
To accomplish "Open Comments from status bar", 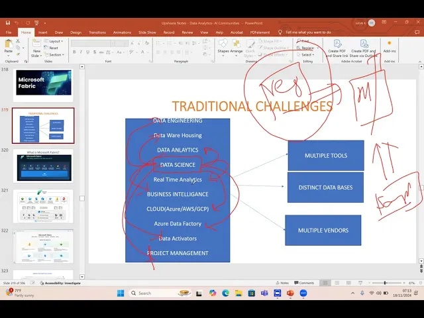I will (x=304, y=283).
